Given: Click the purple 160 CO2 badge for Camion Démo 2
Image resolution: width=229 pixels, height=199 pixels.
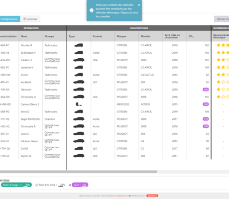Looking at the screenshot, I should (206, 104).
